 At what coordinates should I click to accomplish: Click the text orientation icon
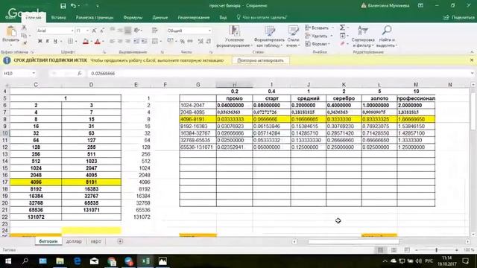pos(137,30)
